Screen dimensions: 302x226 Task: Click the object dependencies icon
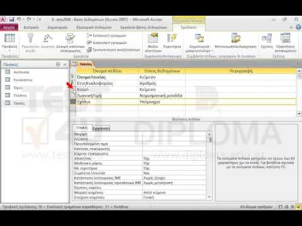tap(286, 38)
